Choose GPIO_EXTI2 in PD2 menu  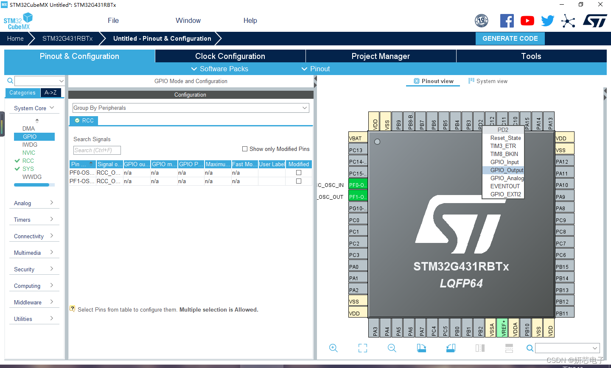point(503,194)
